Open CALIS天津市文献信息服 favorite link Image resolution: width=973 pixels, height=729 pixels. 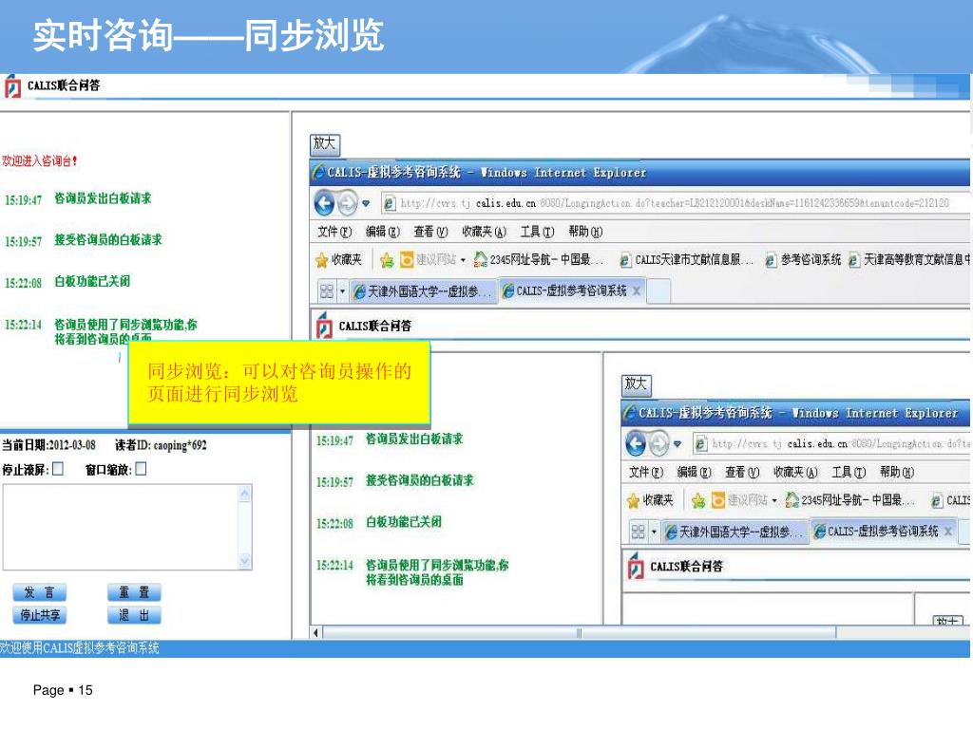tap(687, 260)
